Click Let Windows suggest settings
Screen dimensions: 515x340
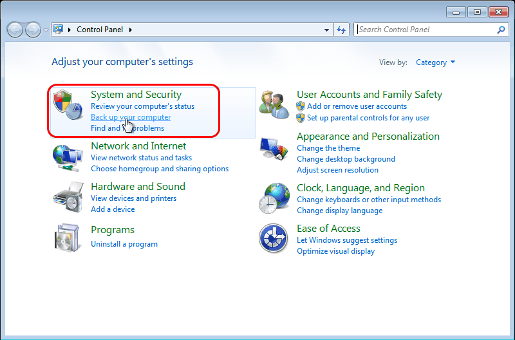pos(347,240)
